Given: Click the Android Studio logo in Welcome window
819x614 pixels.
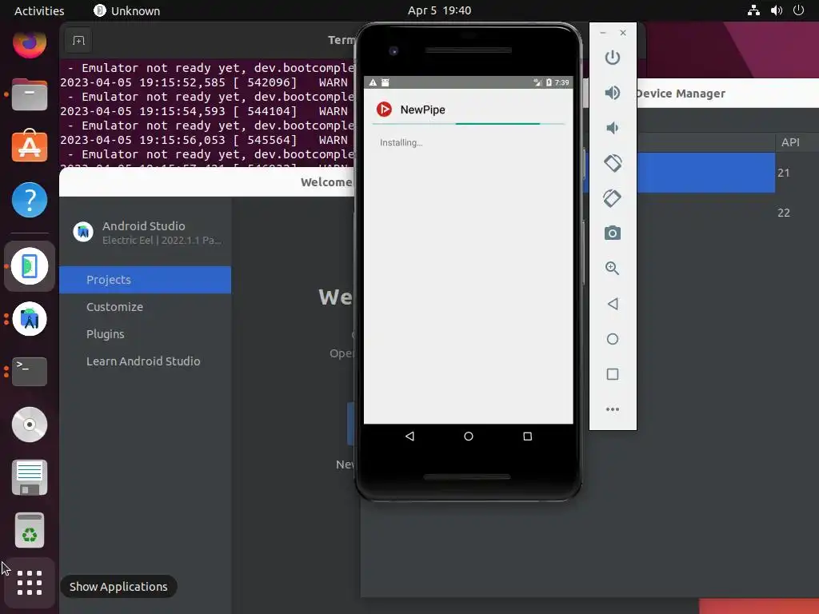Looking at the screenshot, I should pos(83,232).
